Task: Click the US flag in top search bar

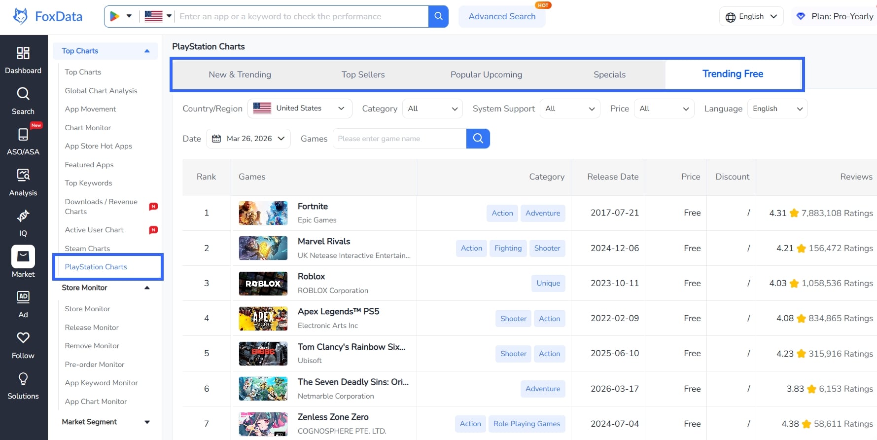Action: [x=154, y=16]
